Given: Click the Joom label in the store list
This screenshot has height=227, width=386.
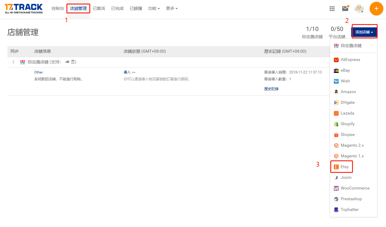Looking at the screenshot, I should (x=346, y=177).
